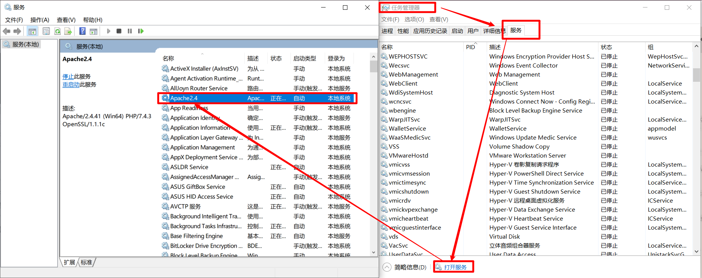Click gear icon beside WEPHOSTSVC in Task Manager

point(384,56)
